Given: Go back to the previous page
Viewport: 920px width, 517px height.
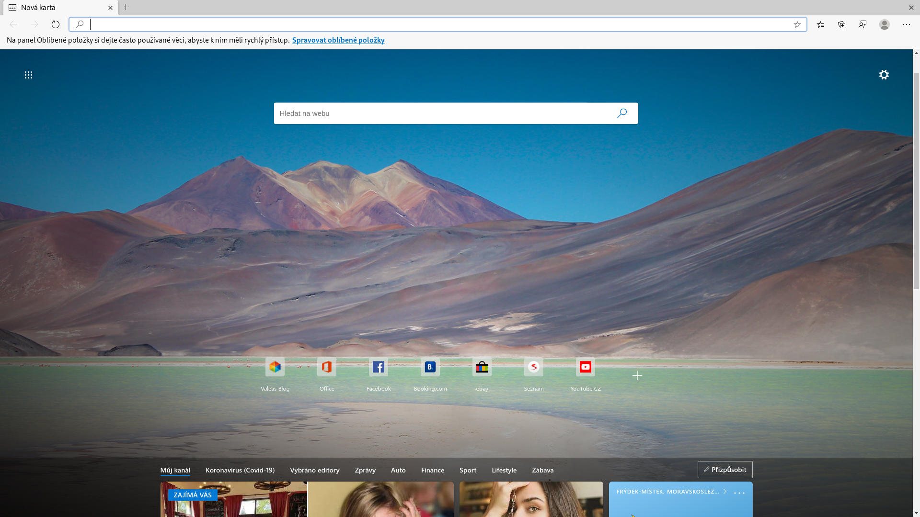Looking at the screenshot, I should [13, 24].
